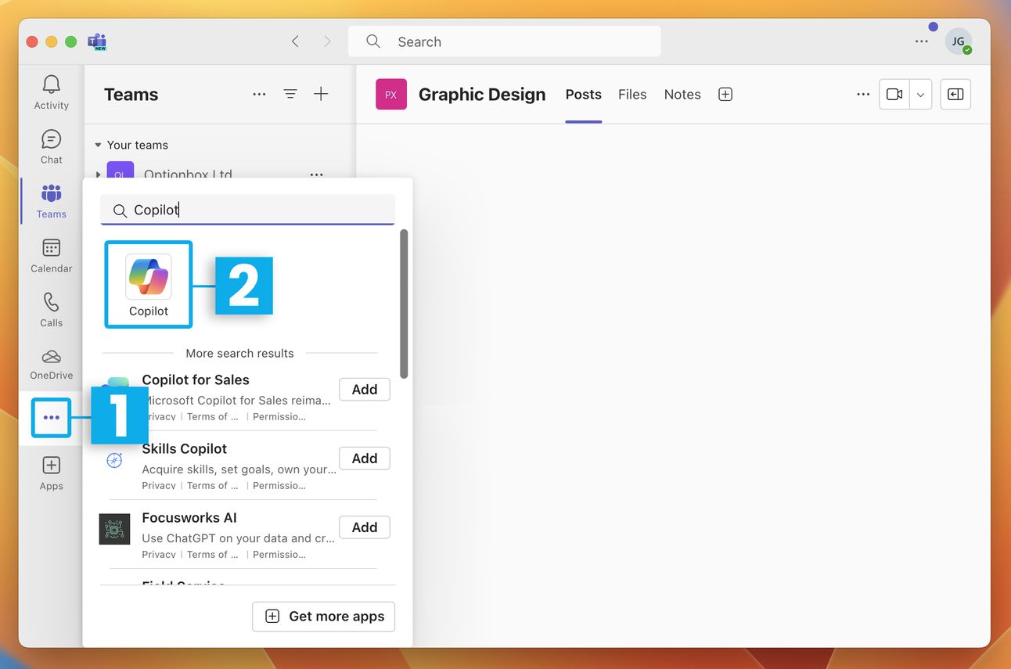This screenshot has height=669, width=1011.
Task: Open Copilot for Sales Terms of use link
Action: tap(212, 416)
